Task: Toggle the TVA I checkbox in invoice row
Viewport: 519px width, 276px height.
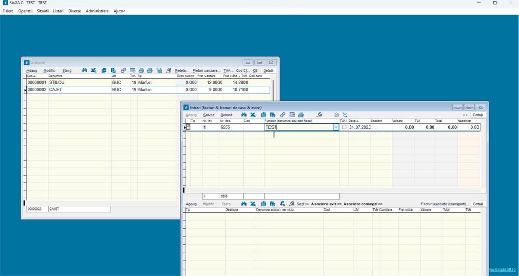Action: (344, 127)
